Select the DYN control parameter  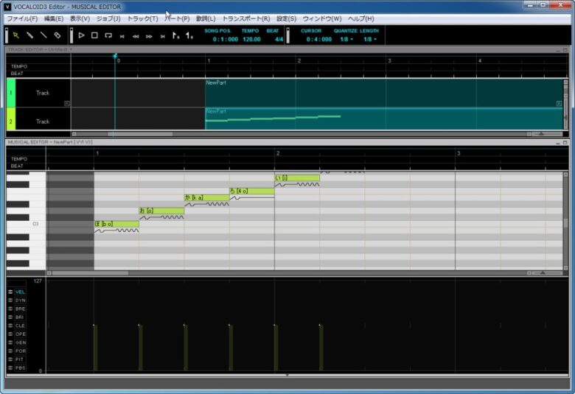pyautogui.click(x=20, y=300)
